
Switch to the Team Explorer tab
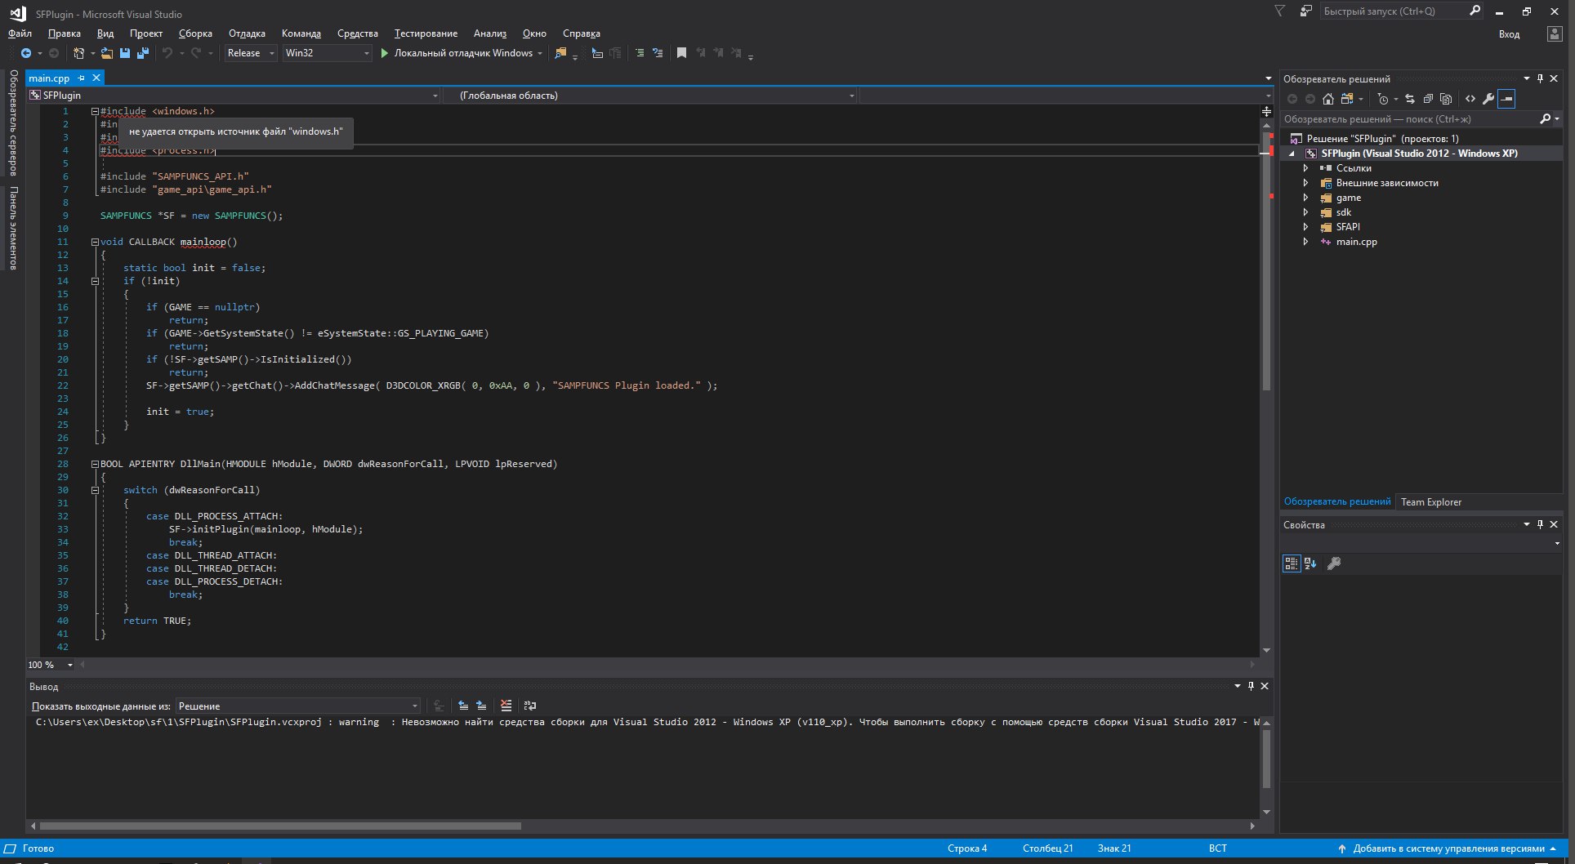click(x=1431, y=502)
